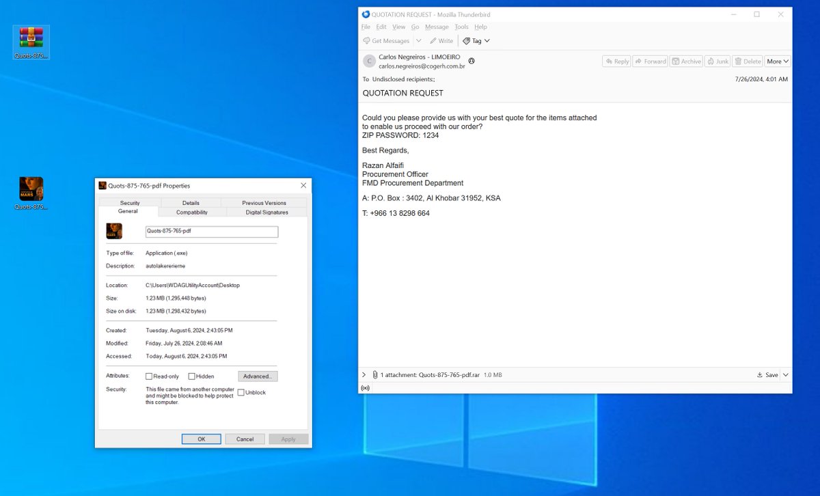
Task: Open the Get Messages dropdown arrow
Action: tap(418, 40)
